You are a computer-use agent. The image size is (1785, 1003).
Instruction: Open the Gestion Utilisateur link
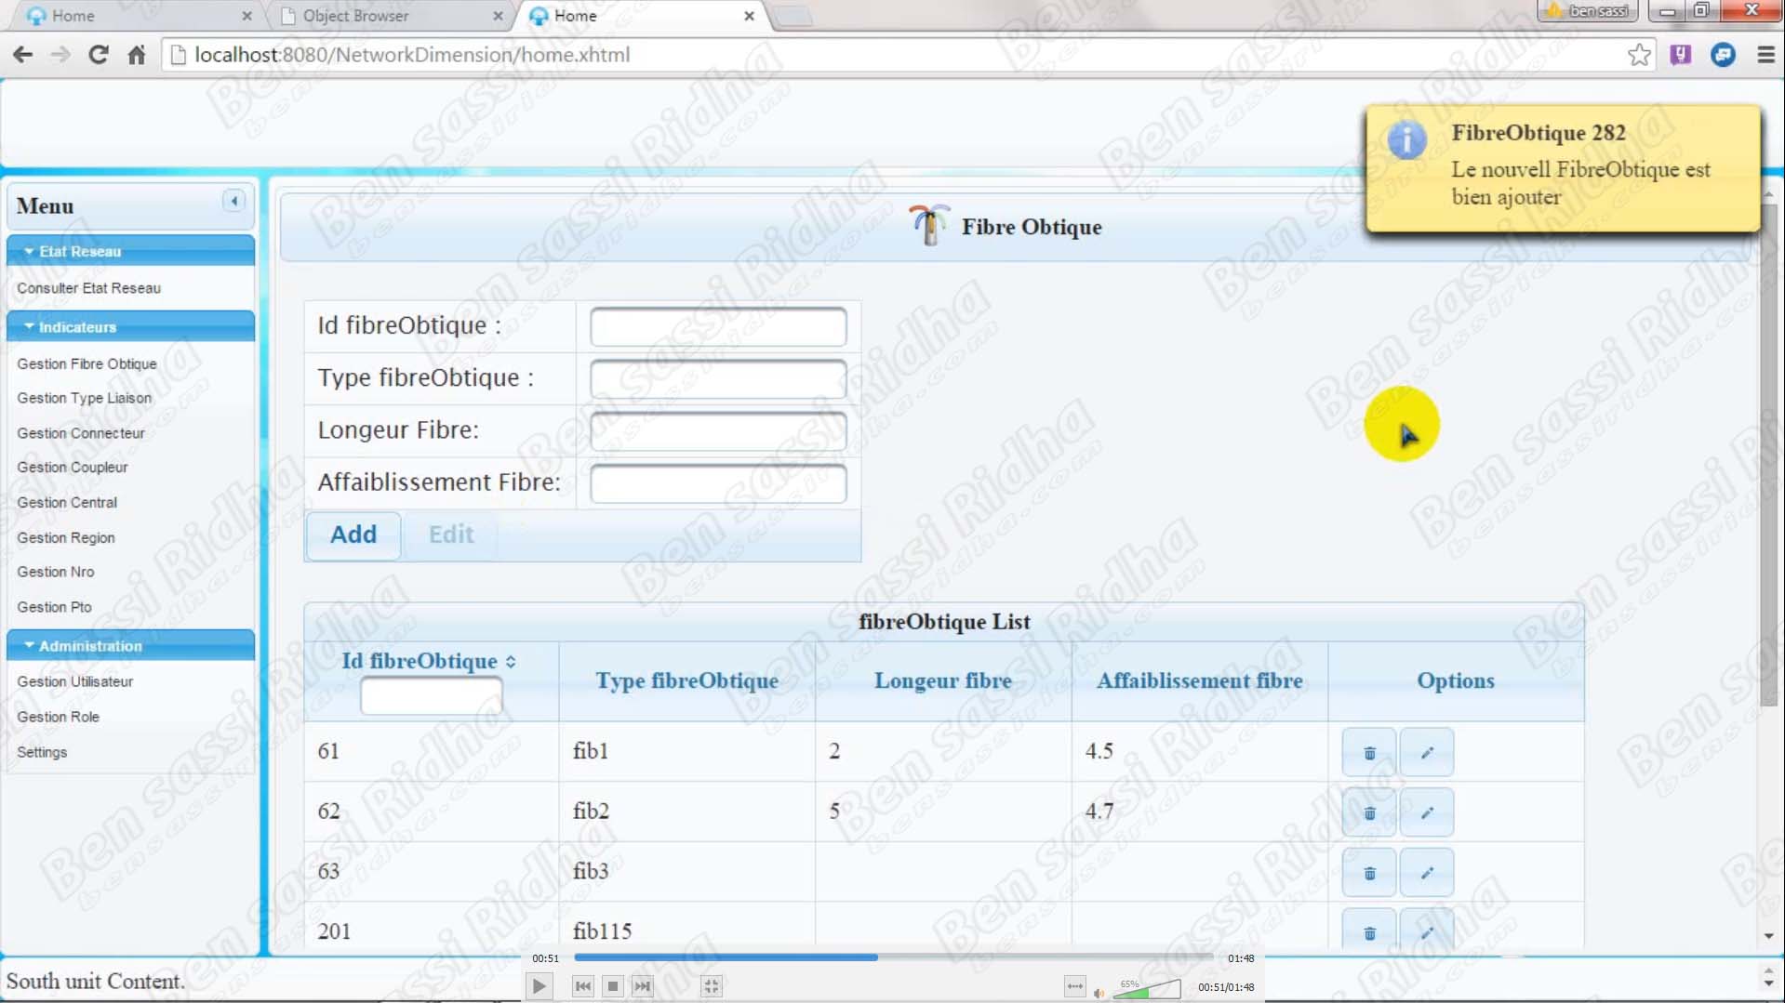coord(75,681)
